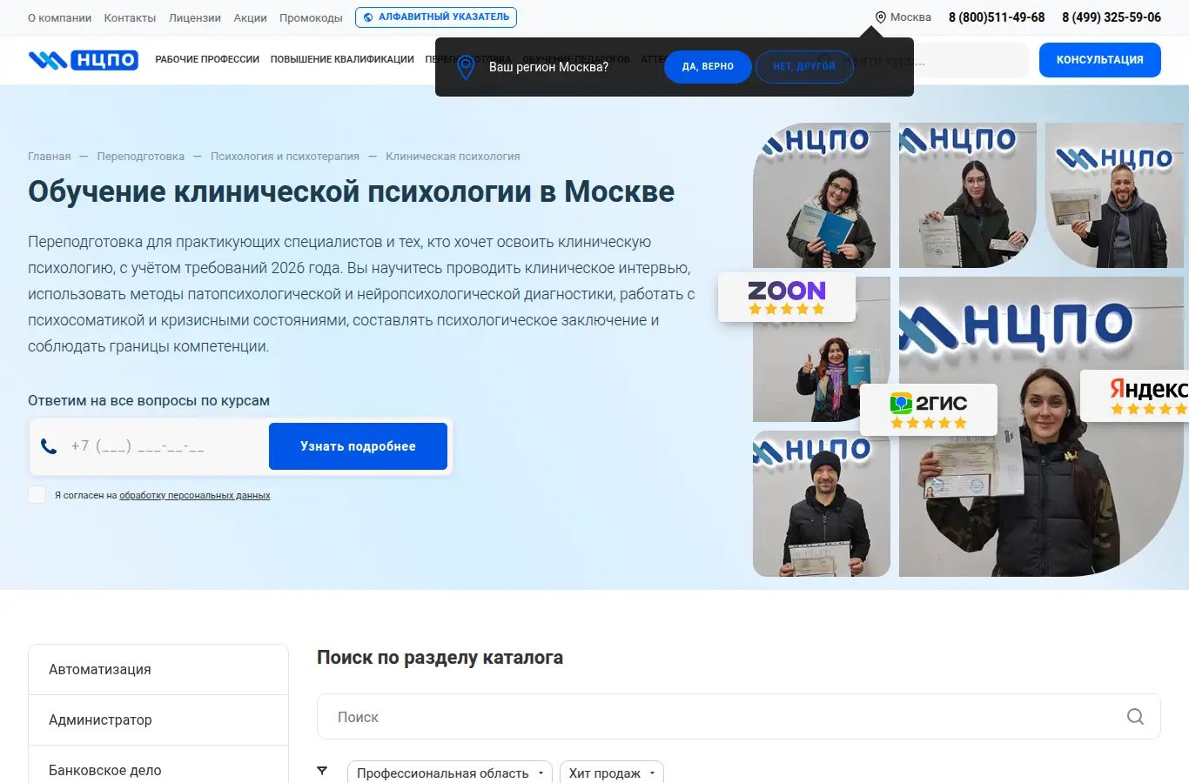This screenshot has width=1189, height=783.
Task: Open the 2ГИС rating badge
Action: (929, 410)
